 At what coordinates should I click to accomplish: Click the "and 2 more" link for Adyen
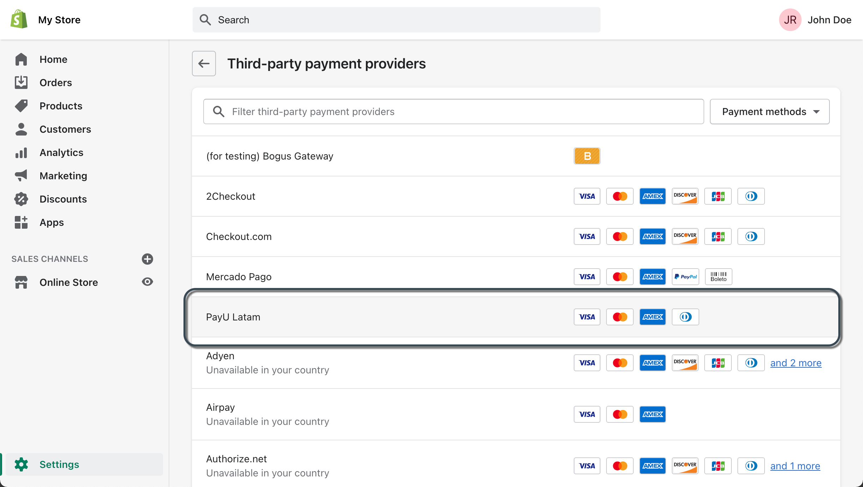point(796,363)
